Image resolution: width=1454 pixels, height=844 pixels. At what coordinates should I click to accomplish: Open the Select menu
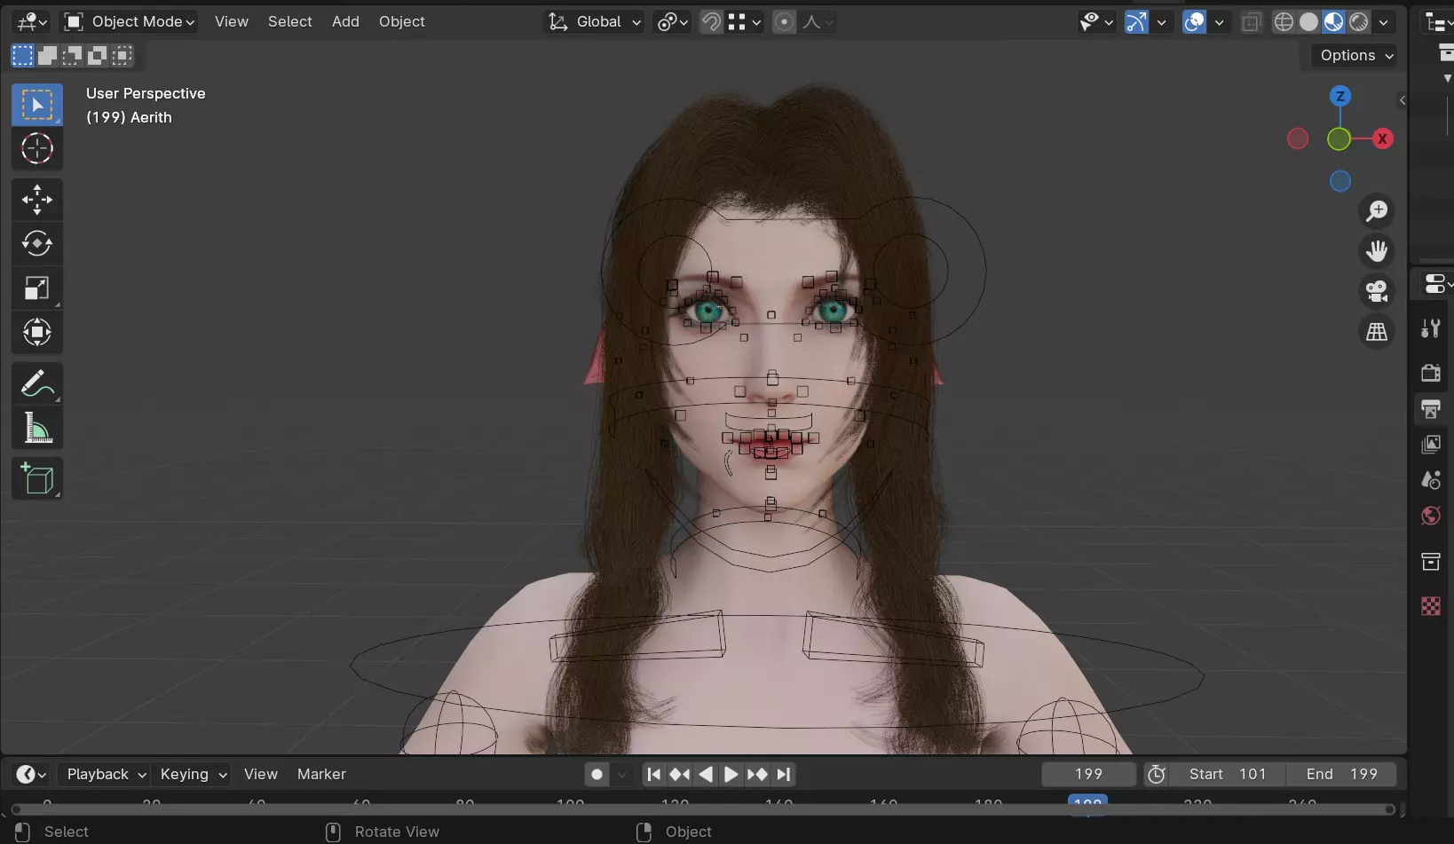tap(290, 22)
